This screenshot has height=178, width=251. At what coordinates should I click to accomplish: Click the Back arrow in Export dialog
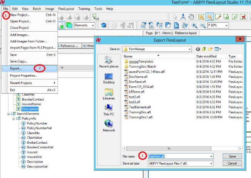click(198, 49)
